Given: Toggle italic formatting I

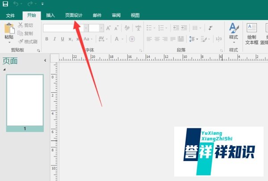Looking at the screenshot, I should point(54,39).
